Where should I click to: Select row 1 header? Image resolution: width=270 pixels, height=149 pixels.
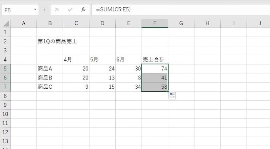[5, 32]
